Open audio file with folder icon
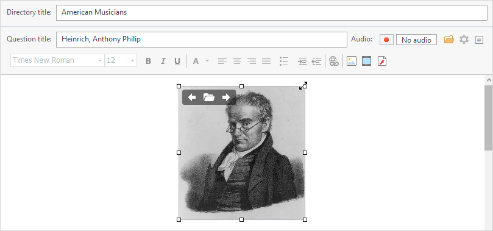Screen dimensions: 493x231 [x=449, y=40]
